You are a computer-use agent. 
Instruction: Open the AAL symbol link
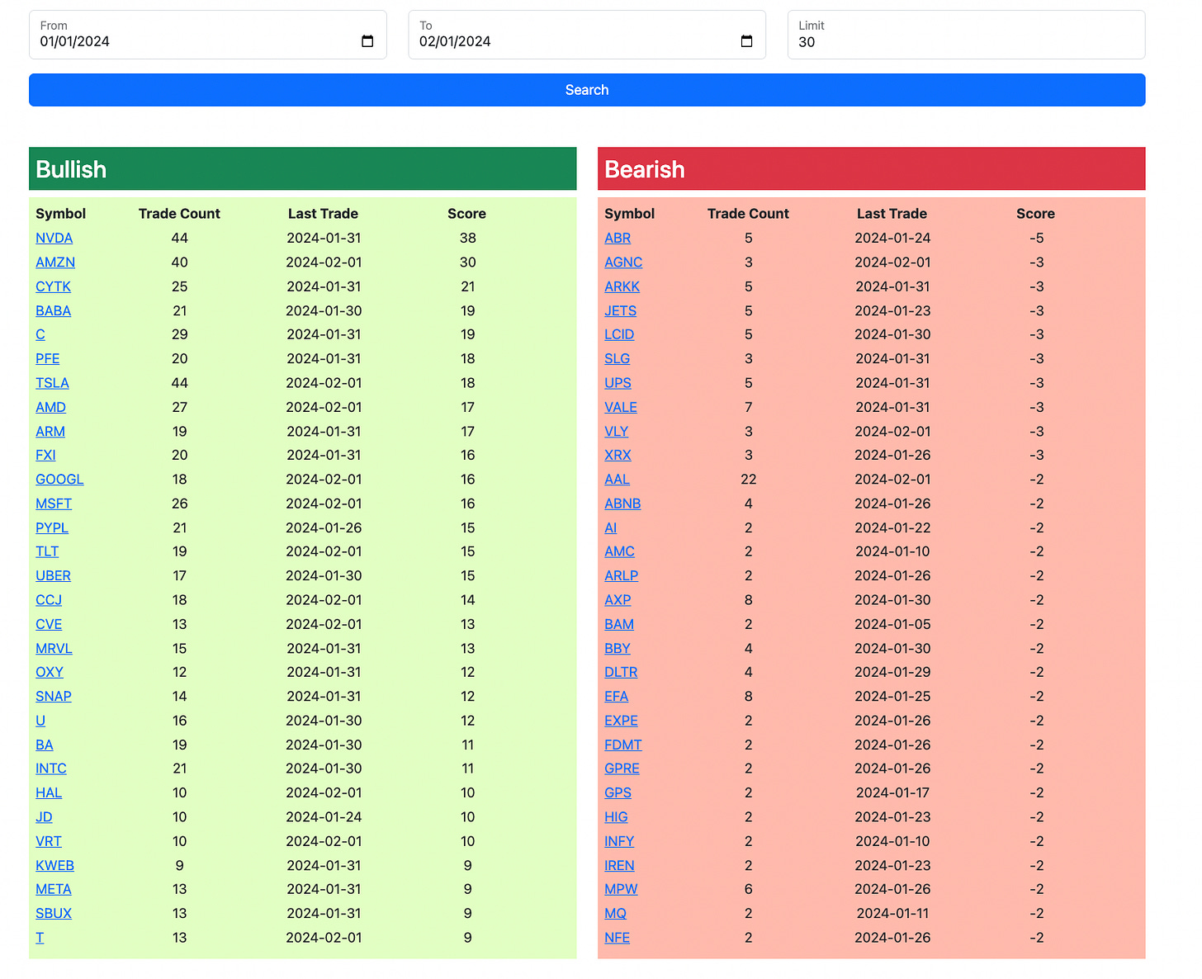(617, 479)
